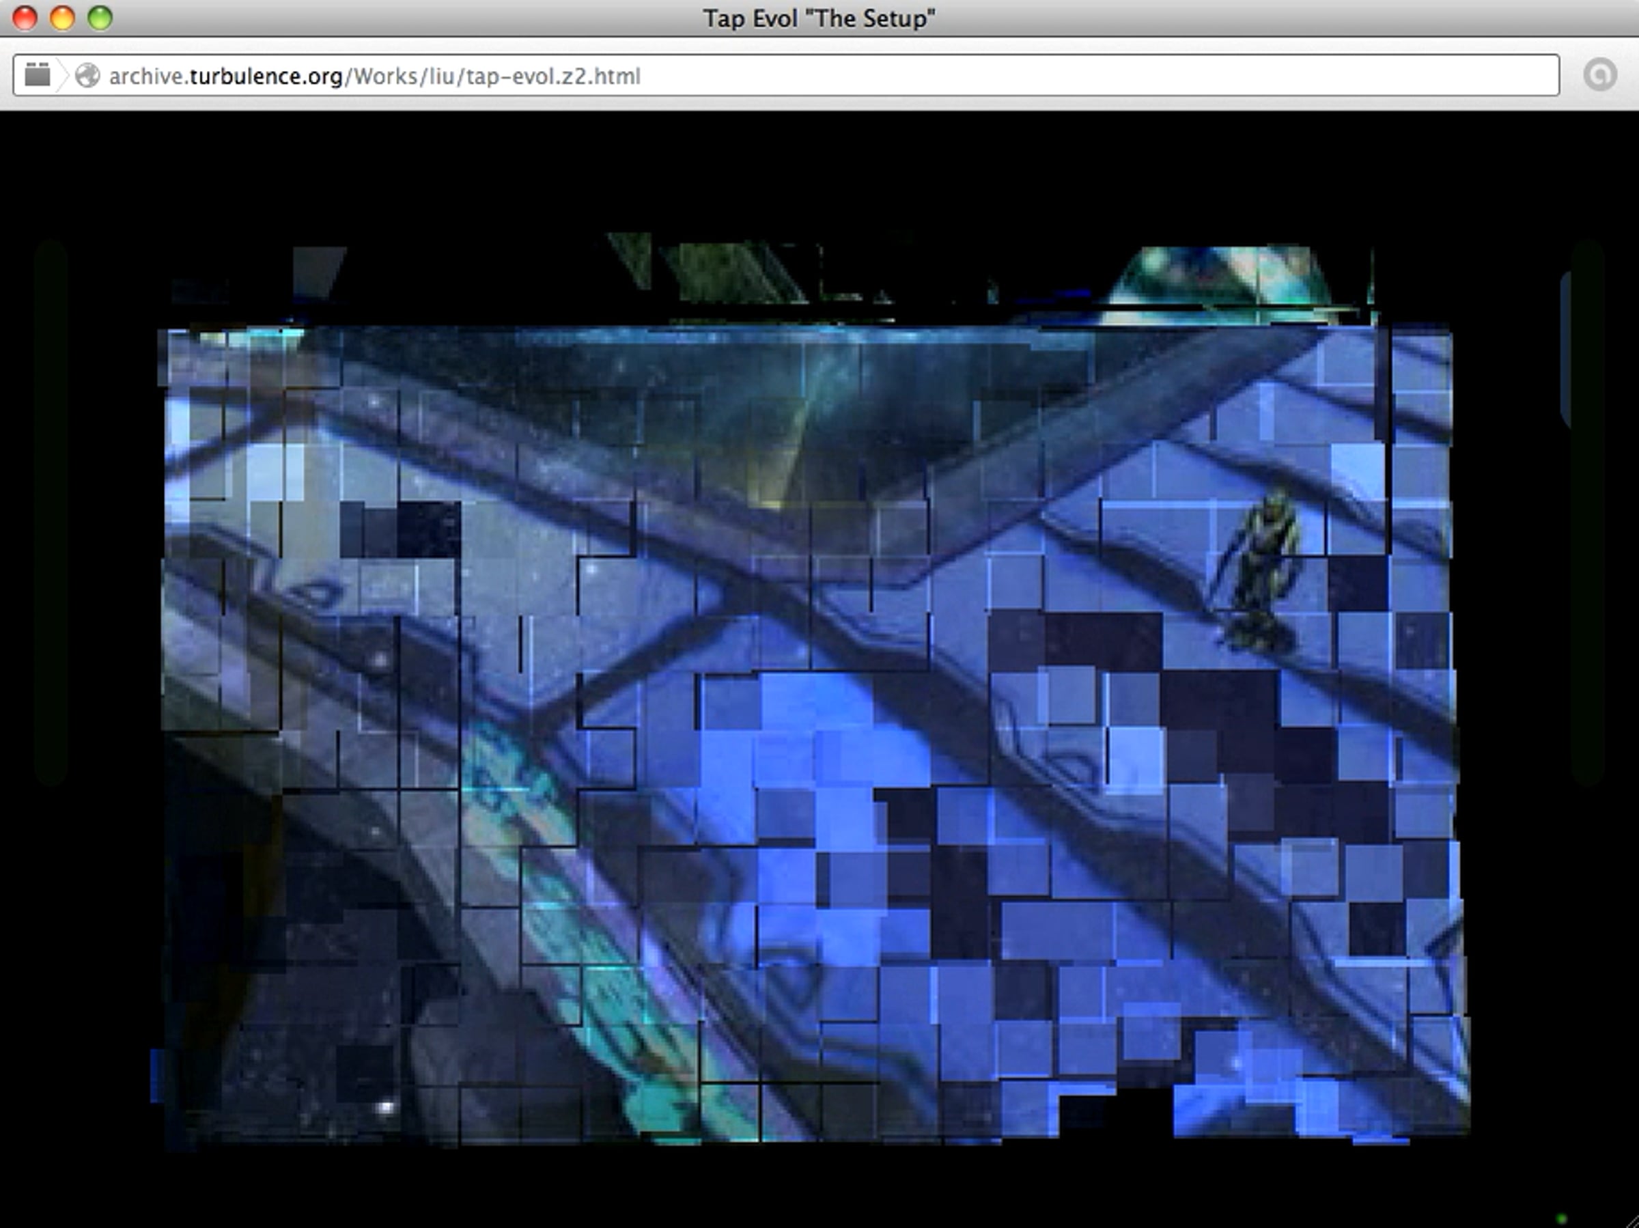Click the window title 'Tap Evol "The Setup"'
Image resolution: width=1639 pixels, height=1228 pixels.
(x=819, y=18)
